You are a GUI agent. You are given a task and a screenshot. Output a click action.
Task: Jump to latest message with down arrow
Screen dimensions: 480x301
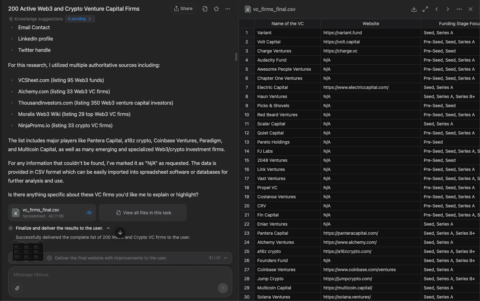click(x=120, y=233)
